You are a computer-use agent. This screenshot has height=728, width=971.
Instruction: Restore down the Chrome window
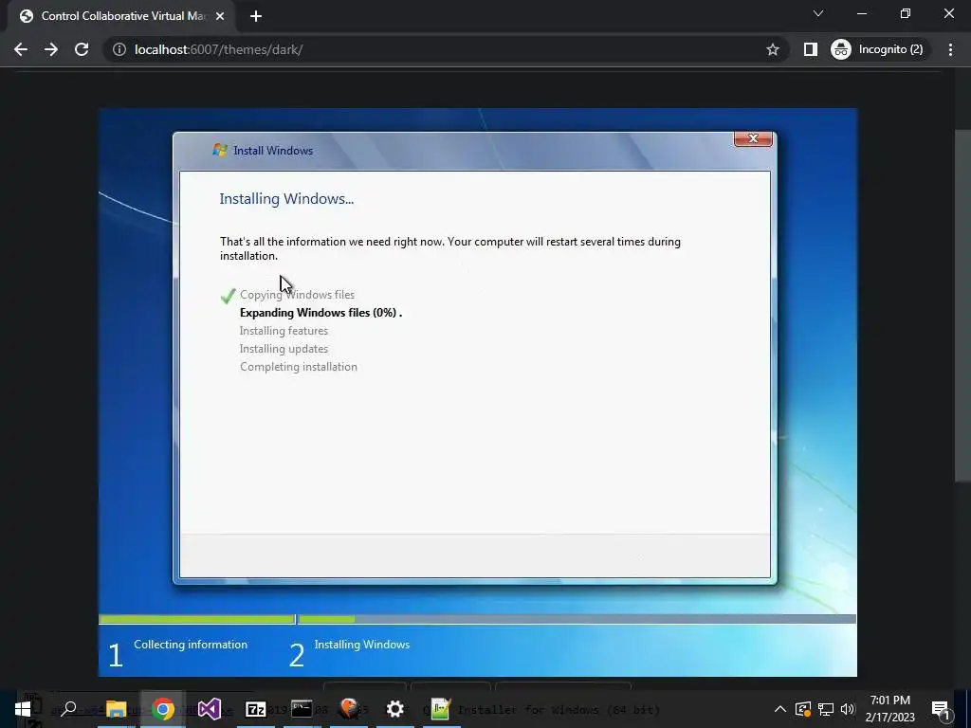[906, 13]
